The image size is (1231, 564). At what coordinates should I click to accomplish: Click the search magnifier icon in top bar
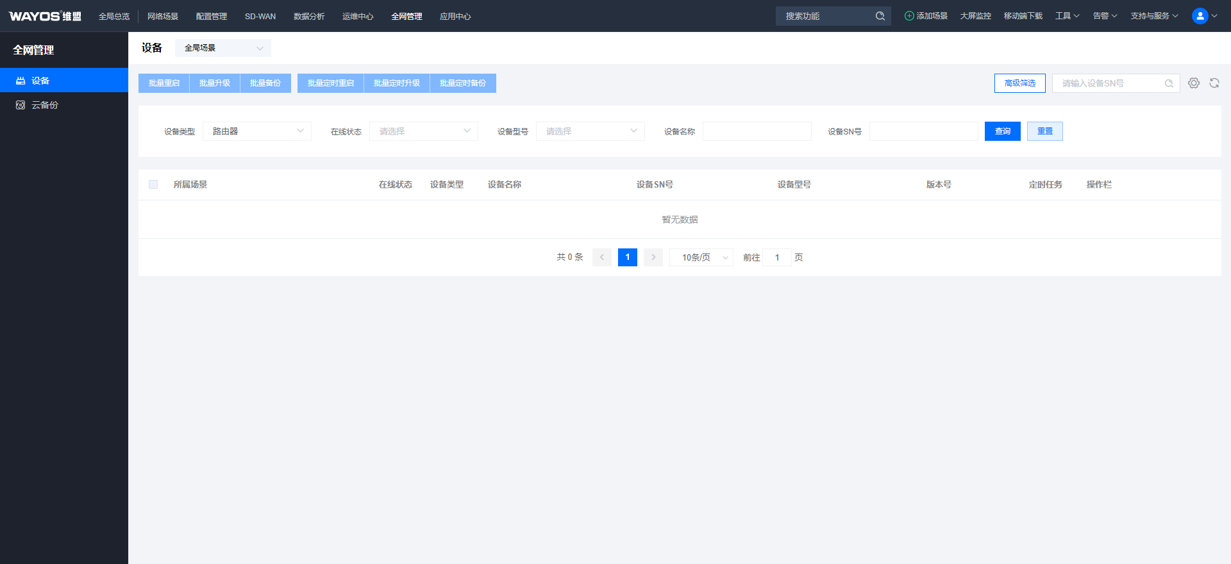tap(880, 16)
